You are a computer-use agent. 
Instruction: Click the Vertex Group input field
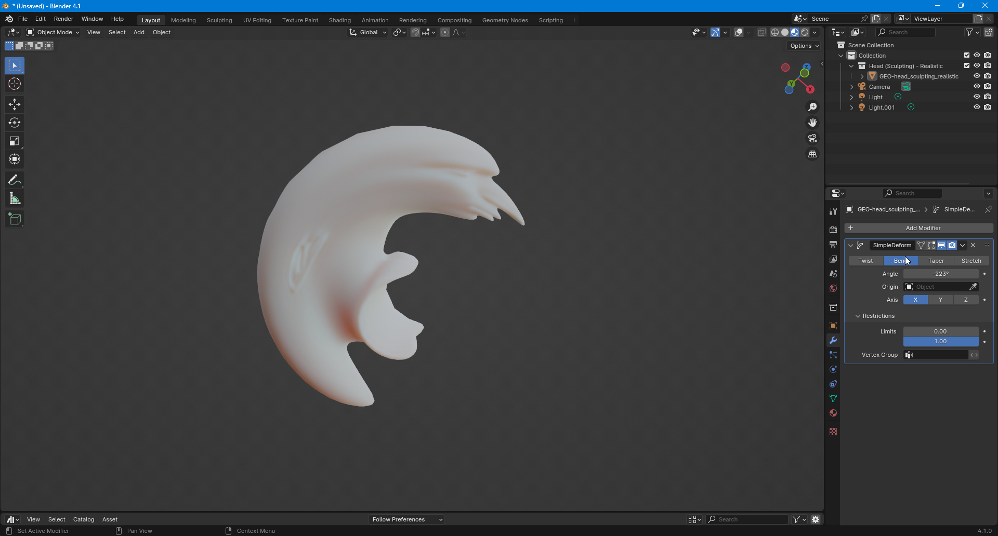(x=940, y=355)
